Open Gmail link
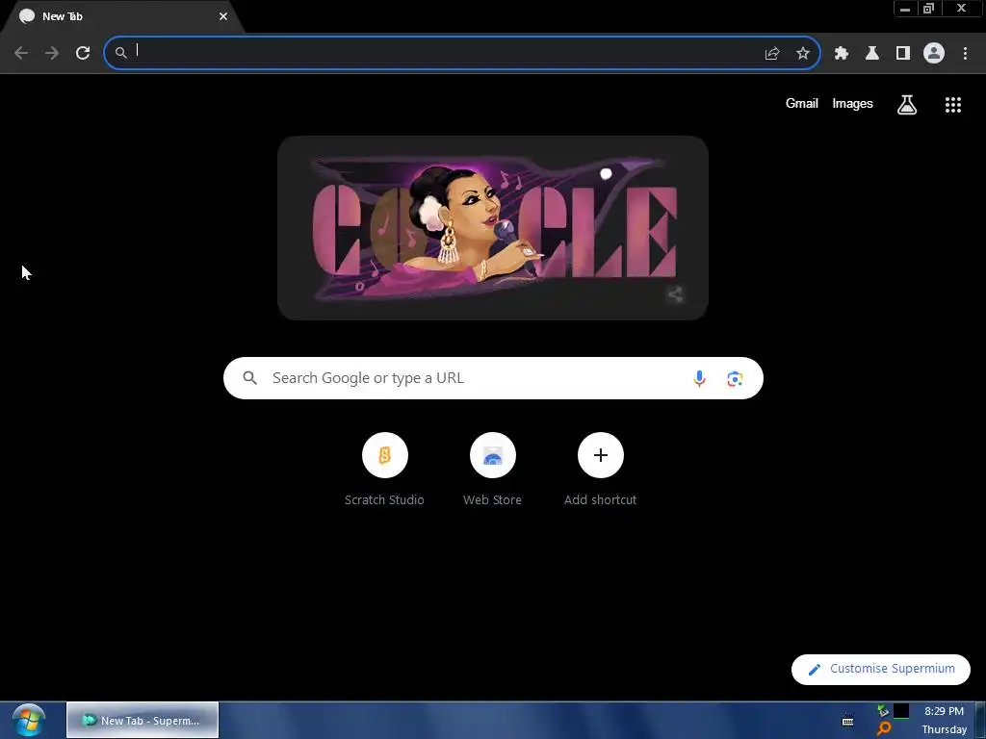986x739 pixels. [802, 104]
